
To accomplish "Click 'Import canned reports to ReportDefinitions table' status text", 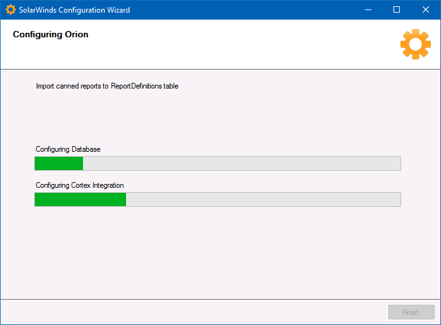I will pyautogui.click(x=107, y=86).
